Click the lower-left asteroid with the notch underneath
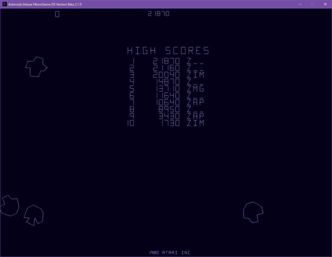Image resolution: width=332 pixels, height=257 pixels. (x=34, y=215)
